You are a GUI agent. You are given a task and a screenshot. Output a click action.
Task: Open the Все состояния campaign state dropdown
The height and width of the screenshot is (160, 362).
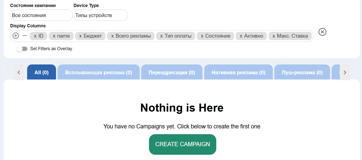tap(41, 15)
